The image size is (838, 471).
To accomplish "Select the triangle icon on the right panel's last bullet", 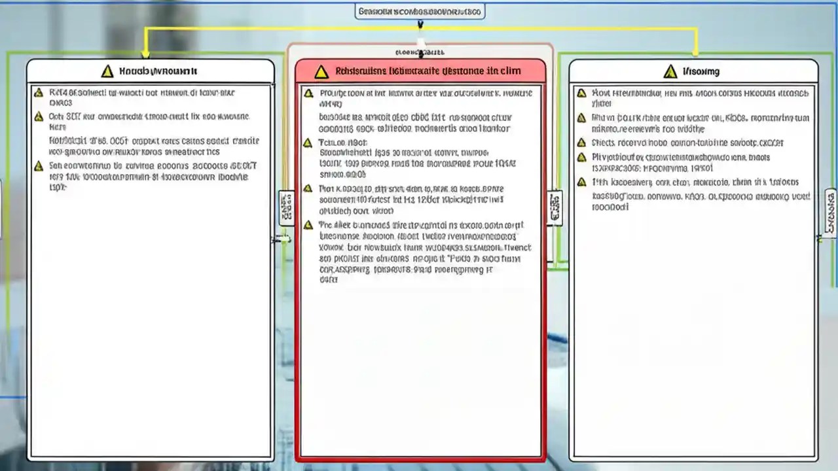I will [x=581, y=183].
